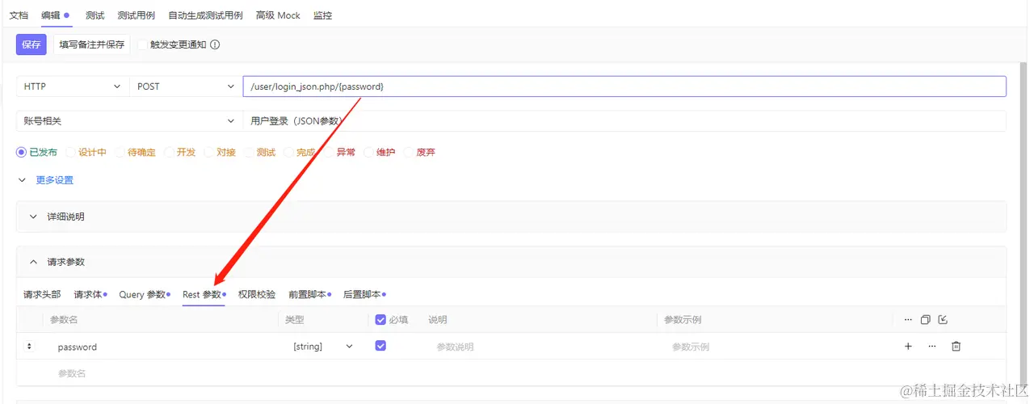Screen dimensions: 1034x404
Task: Select the 维护 status radio
Action: [x=368, y=152]
